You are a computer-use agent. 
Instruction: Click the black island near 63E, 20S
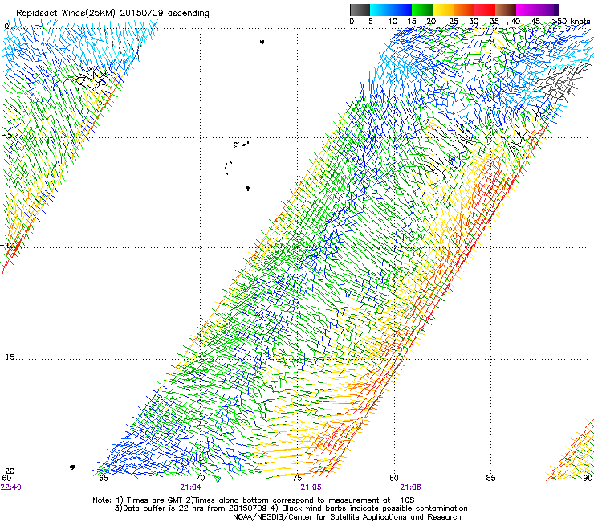pos(72,467)
